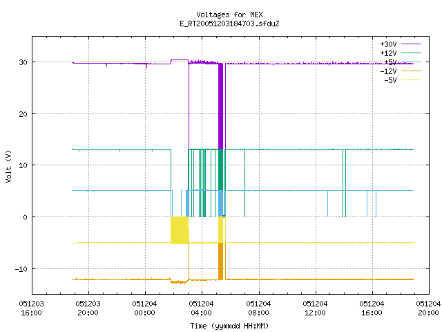Click the y-axis tick label 20
This screenshot has width=442, height=332.
23,114
